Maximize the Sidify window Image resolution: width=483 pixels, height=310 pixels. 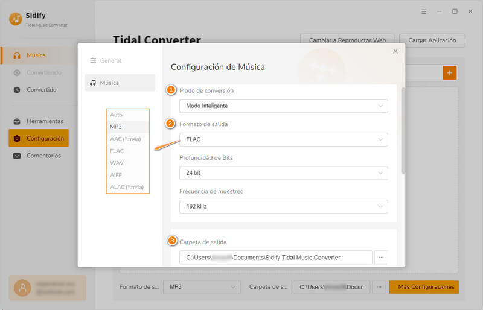coord(455,11)
